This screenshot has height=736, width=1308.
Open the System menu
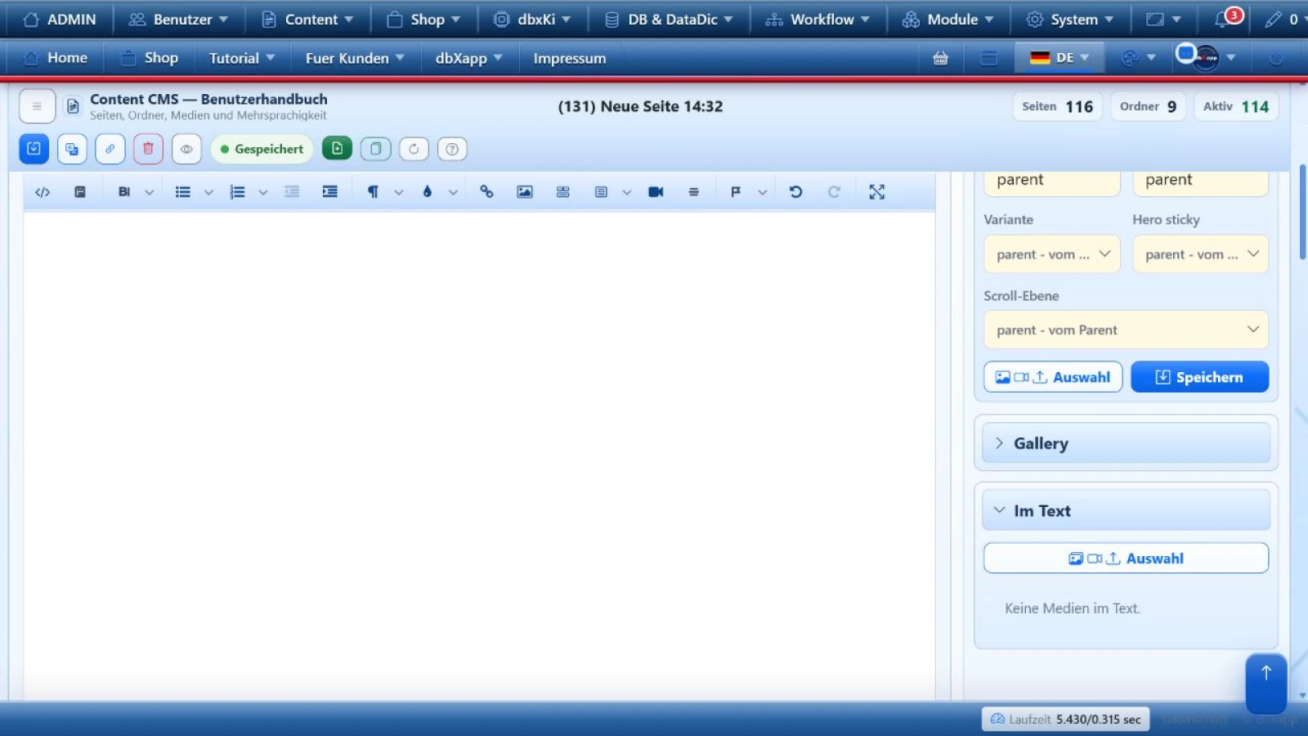[1070, 19]
